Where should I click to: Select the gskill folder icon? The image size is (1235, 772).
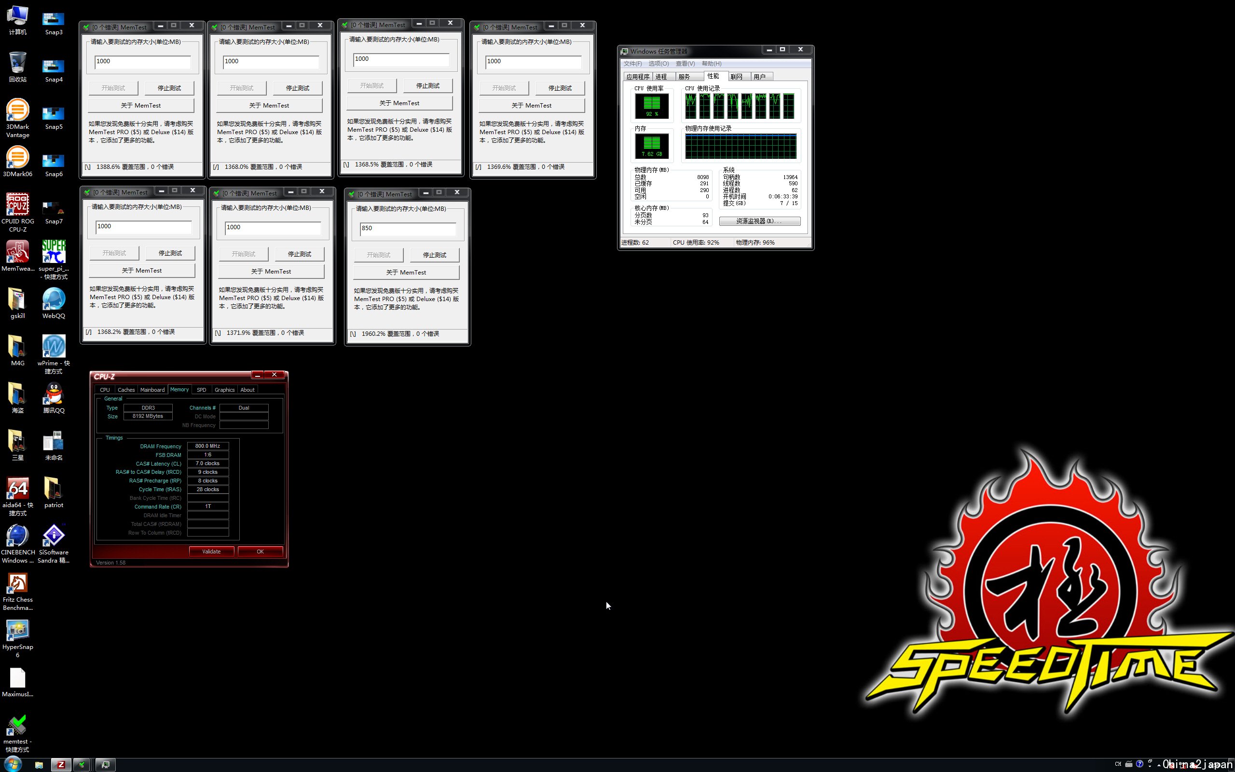(18, 303)
